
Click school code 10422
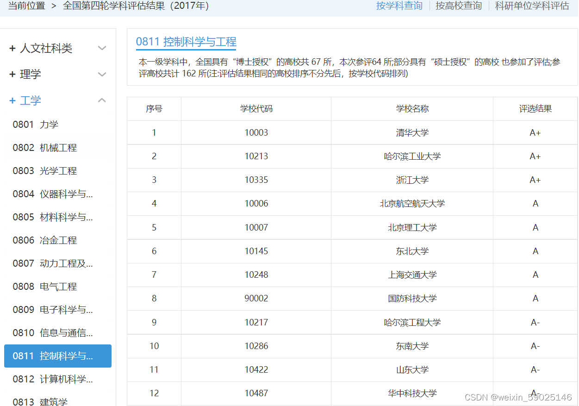coord(256,370)
